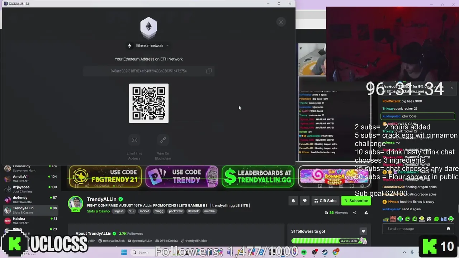Open itzjaysosa channel in sidebar
The height and width of the screenshot is (258, 459).
(x=30, y=189)
